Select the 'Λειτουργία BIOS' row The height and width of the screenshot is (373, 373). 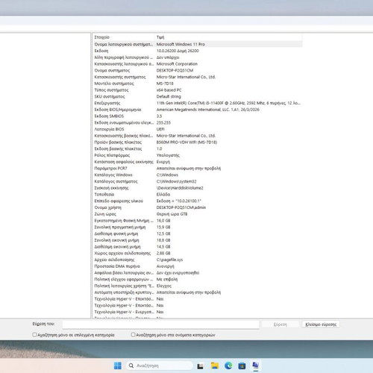pos(198,129)
